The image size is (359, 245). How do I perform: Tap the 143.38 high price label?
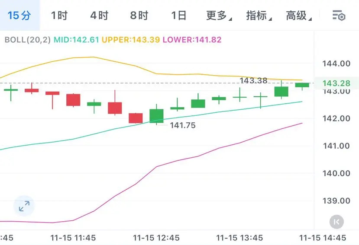point(253,80)
